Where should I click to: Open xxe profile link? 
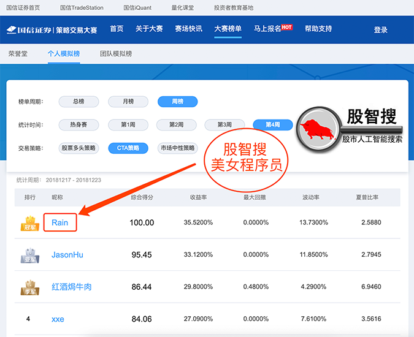58,319
